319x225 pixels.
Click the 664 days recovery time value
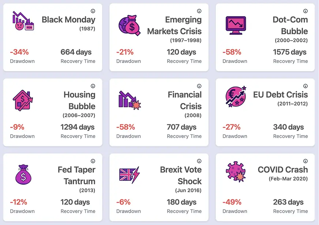[76, 52]
